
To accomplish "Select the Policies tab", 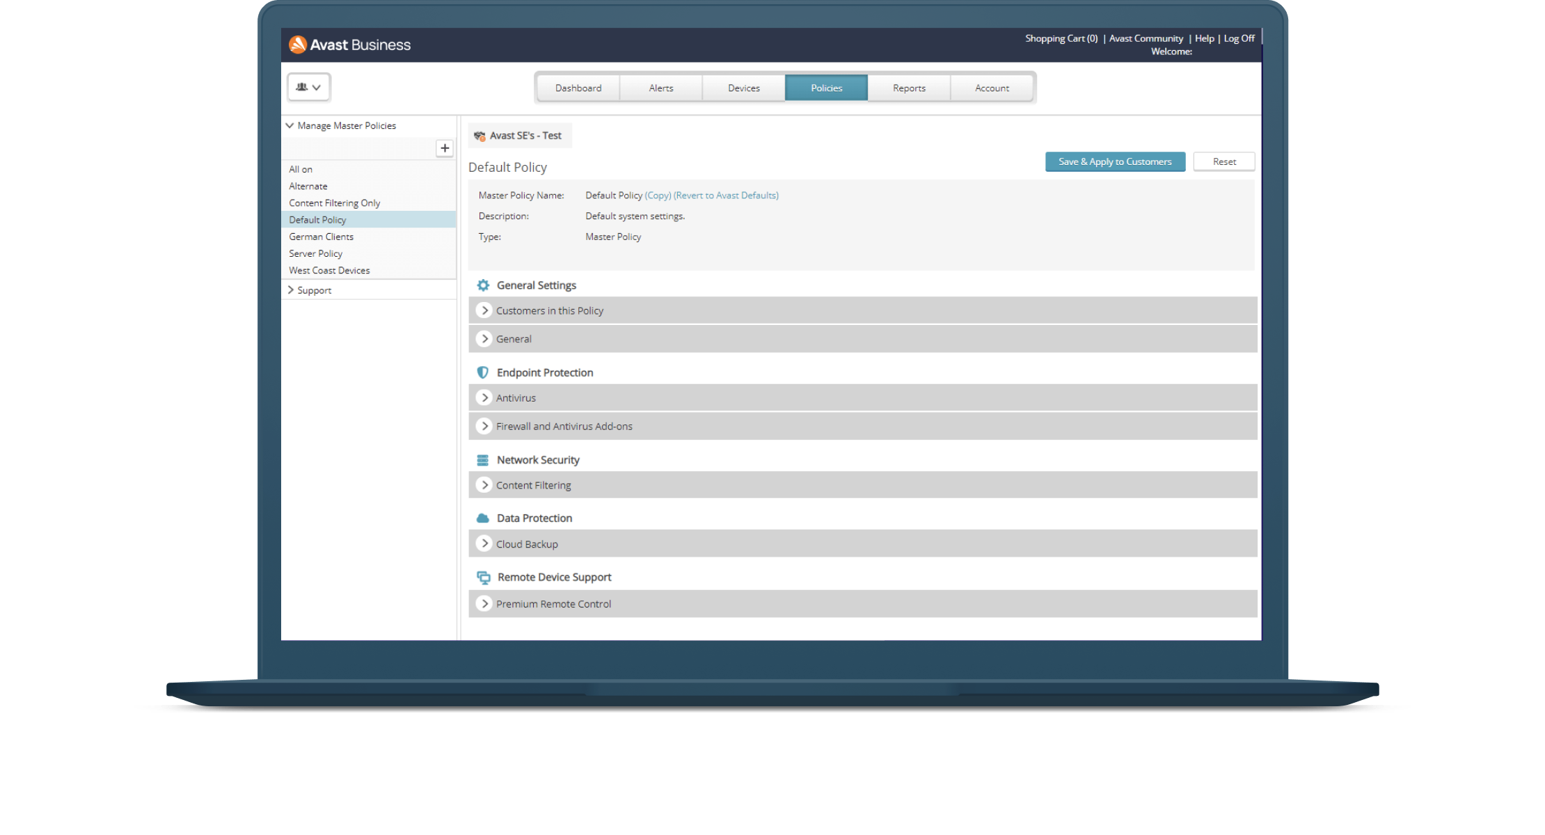I will coord(827,88).
